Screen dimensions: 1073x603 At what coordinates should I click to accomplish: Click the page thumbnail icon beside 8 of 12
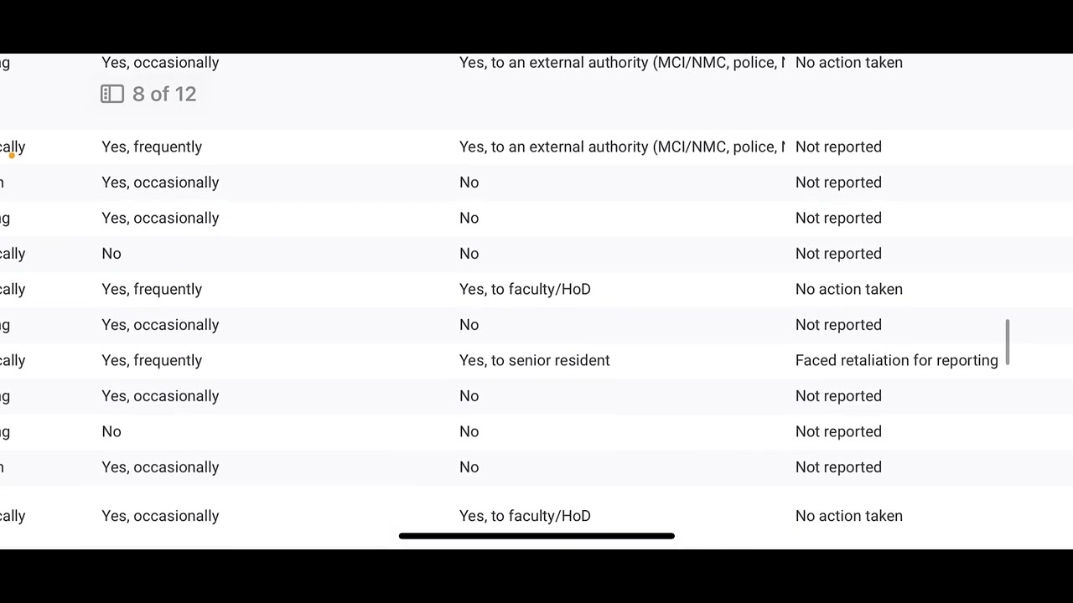(112, 94)
